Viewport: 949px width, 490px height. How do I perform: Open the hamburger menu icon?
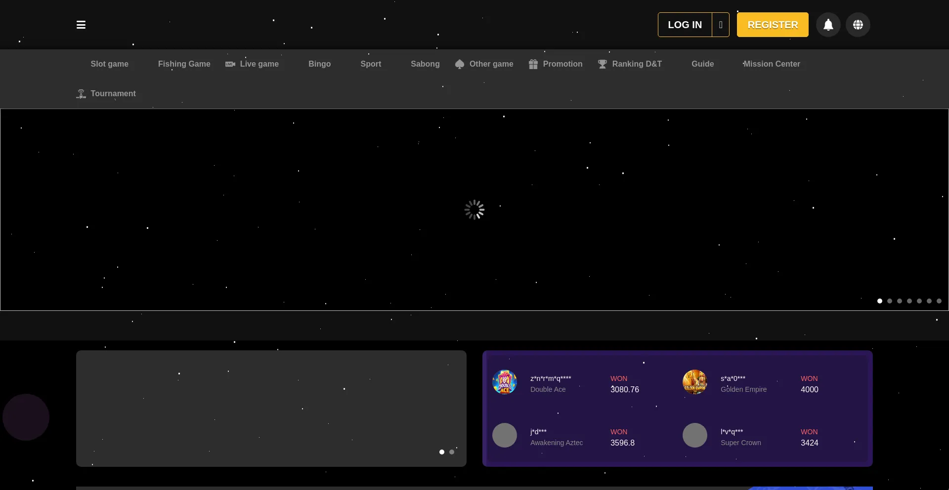click(81, 25)
